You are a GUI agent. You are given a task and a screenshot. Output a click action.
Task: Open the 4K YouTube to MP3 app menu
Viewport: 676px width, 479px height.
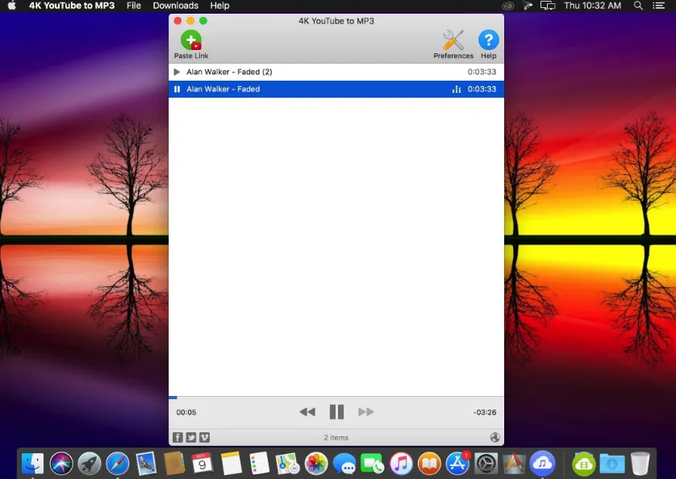pyautogui.click(x=72, y=6)
